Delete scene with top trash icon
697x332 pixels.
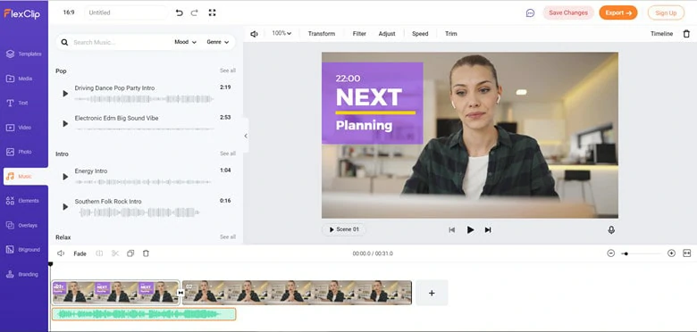pyautogui.click(x=686, y=34)
